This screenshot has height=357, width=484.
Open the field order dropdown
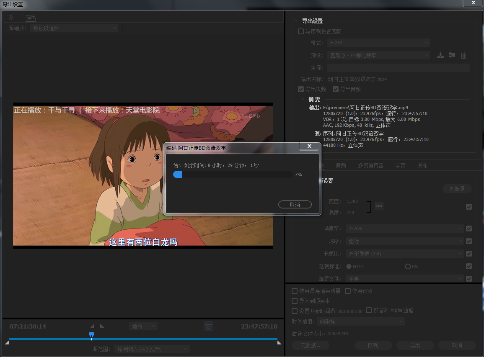[405, 241]
